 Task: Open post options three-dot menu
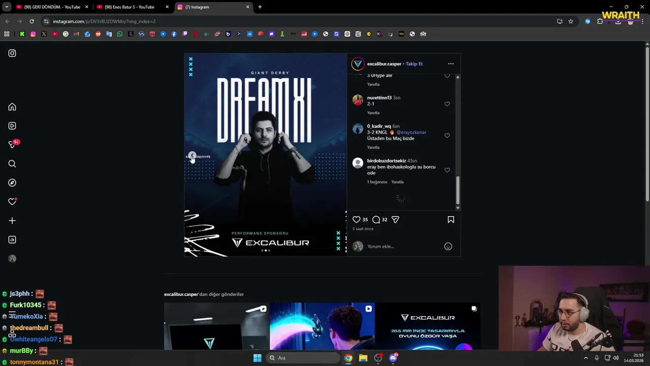(451, 64)
